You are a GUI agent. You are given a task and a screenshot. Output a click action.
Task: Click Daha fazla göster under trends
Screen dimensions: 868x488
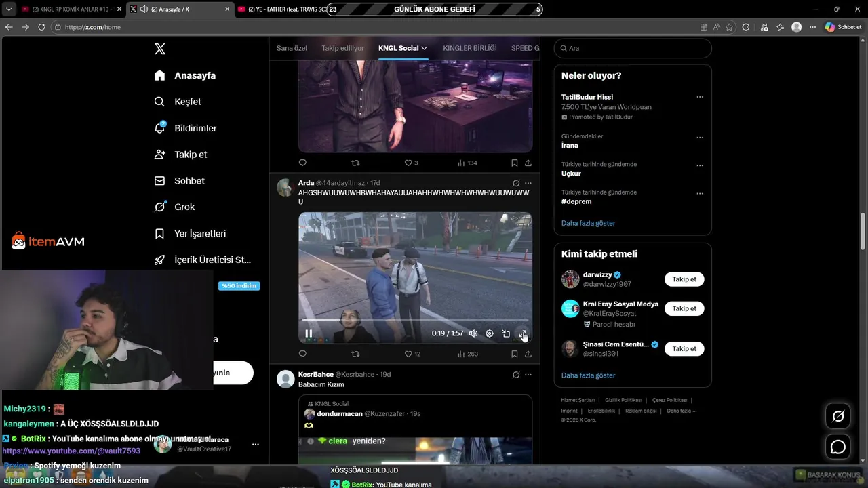(x=588, y=223)
